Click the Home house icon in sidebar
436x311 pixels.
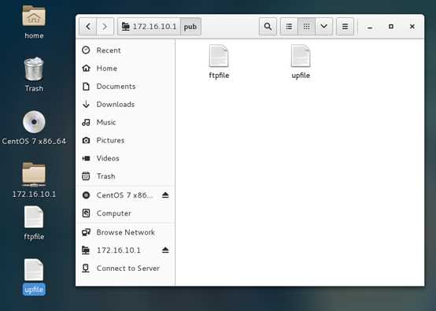tap(86, 68)
